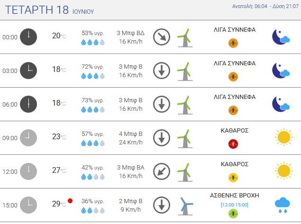
Task: Click the clock icon for 12:00
Action: tap(28, 171)
